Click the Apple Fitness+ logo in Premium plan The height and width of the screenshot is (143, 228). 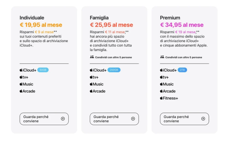(169, 98)
